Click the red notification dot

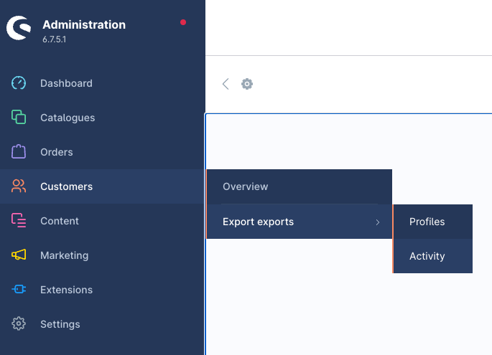183,22
